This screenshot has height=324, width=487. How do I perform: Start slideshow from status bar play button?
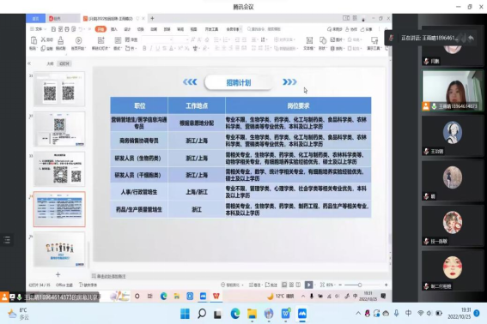pyautogui.click(x=308, y=285)
